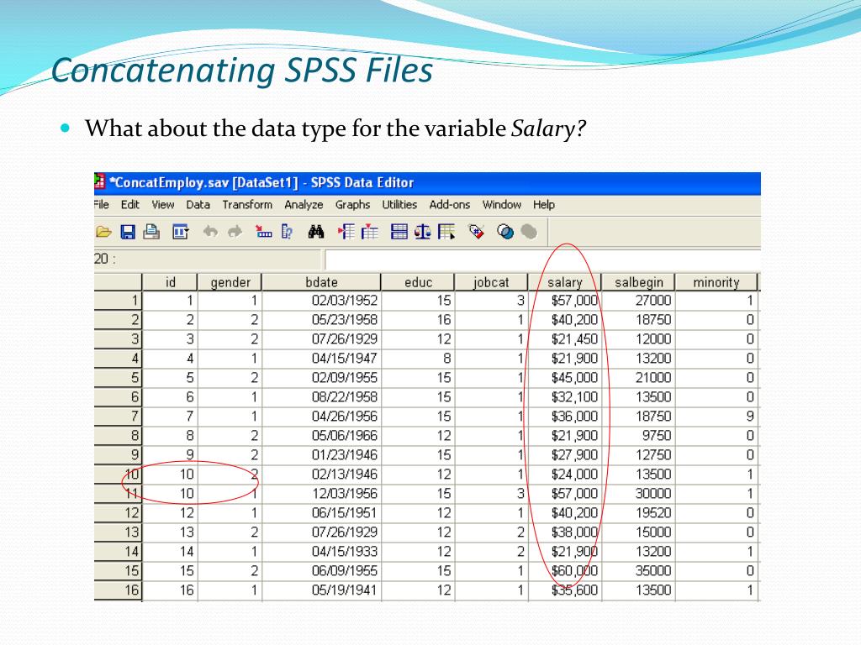Select the minority column header

(716, 282)
